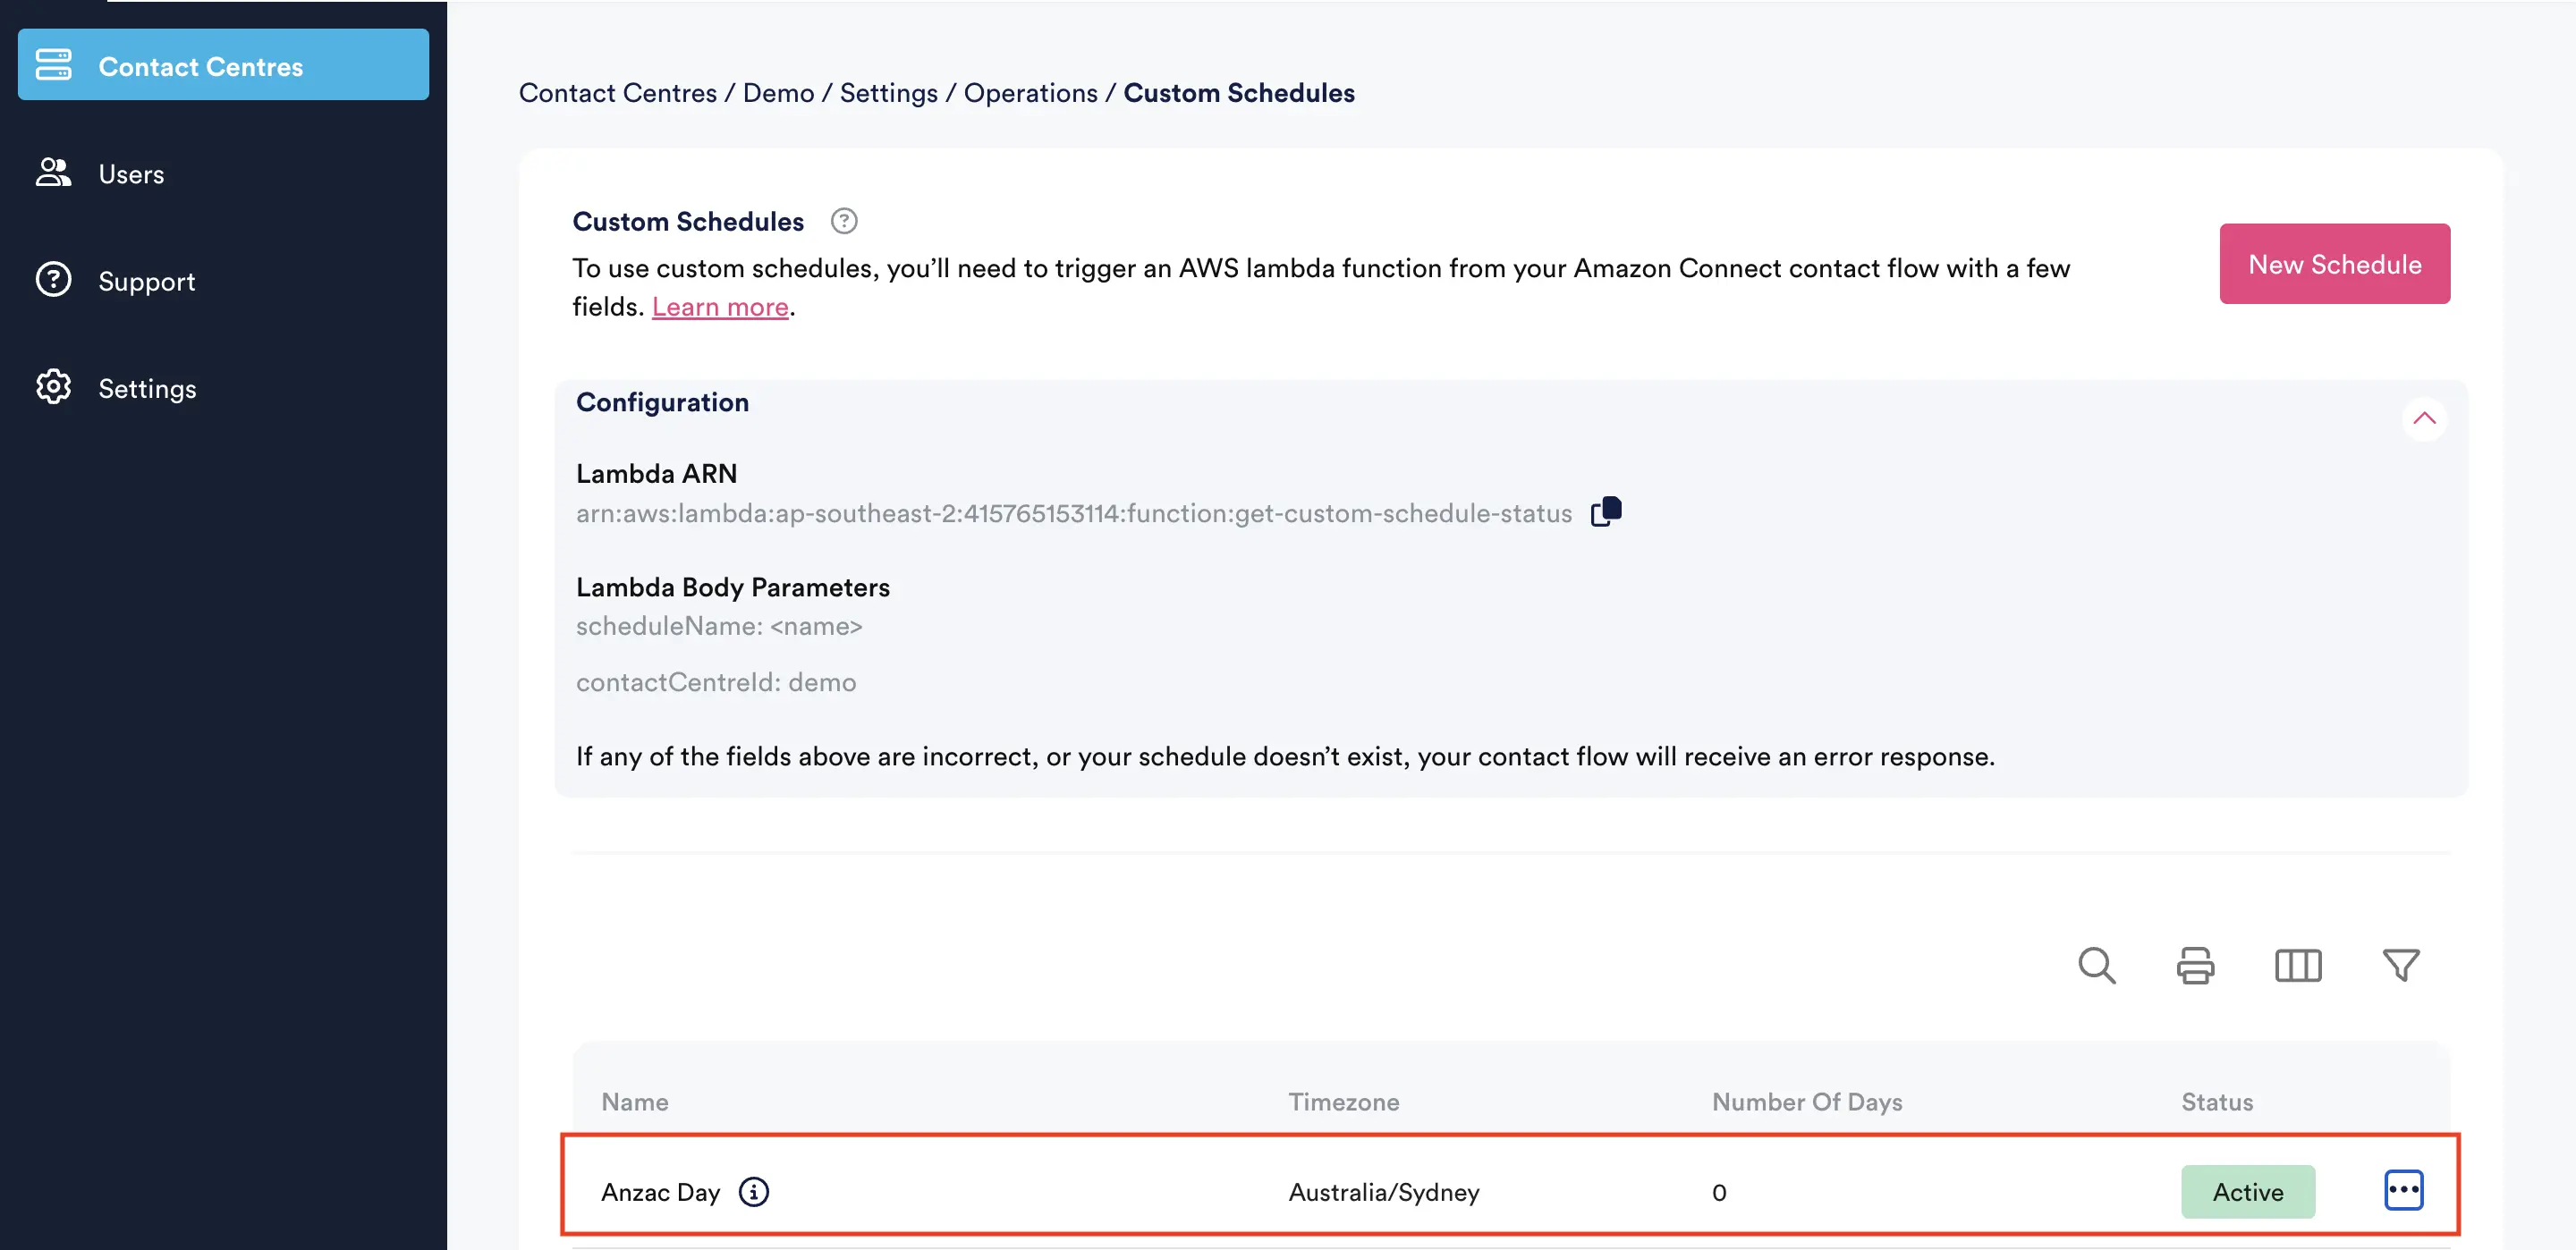Click the Anzac Day info icon

coord(753,1191)
